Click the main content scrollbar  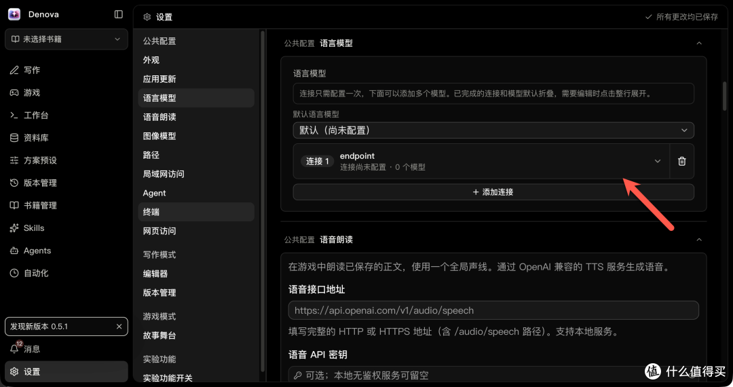725,96
